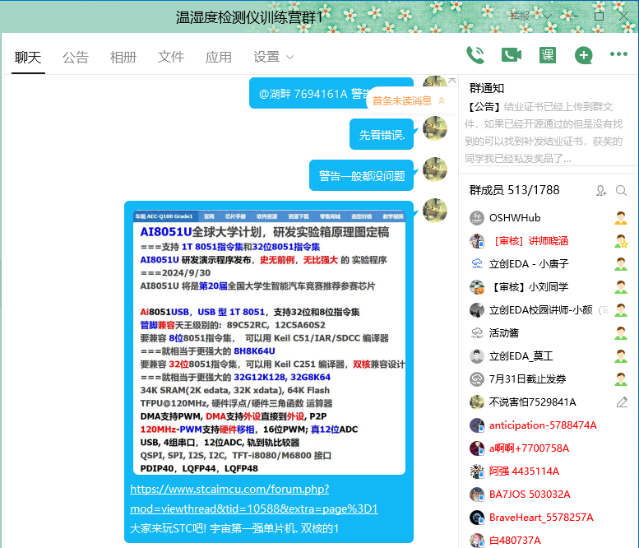639x548 pixels.
Task: Open the AI8051U image thumbnail
Action: [269, 341]
